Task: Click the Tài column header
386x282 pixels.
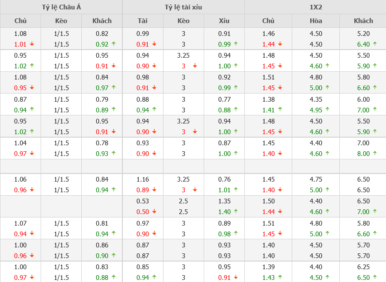Action: [143, 21]
